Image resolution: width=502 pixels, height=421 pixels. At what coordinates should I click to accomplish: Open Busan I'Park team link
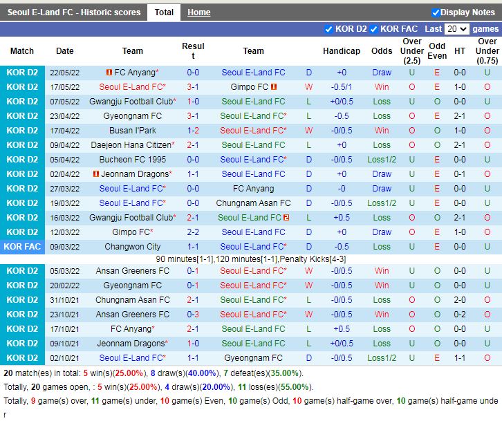click(133, 131)
